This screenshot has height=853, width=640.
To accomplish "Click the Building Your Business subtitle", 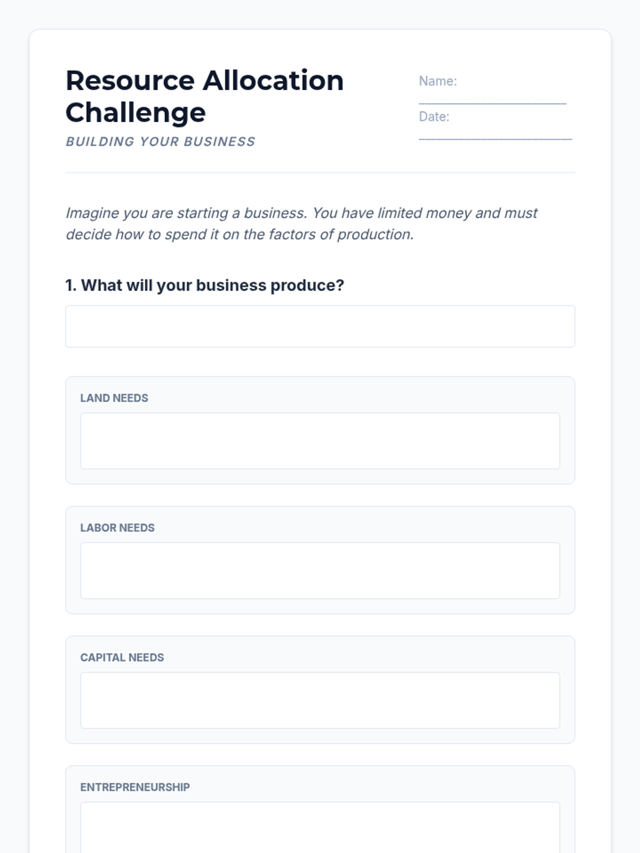I will coord(161,141).
